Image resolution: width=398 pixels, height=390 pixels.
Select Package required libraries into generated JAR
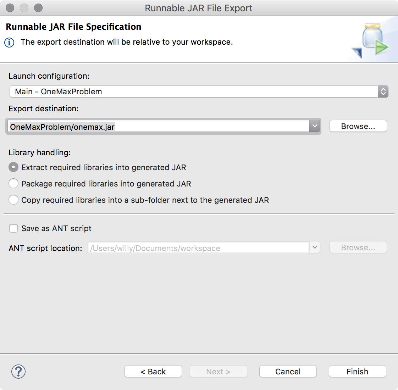13,183
